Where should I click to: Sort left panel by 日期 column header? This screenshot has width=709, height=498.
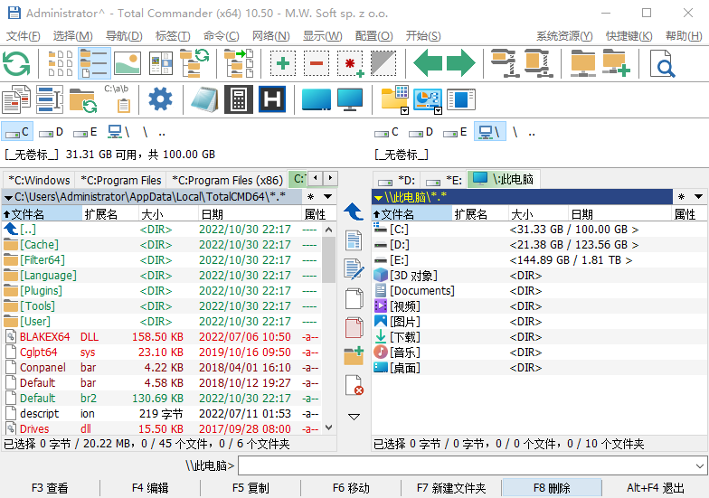coord(250,213)
